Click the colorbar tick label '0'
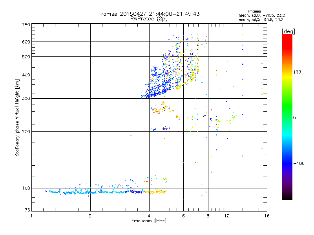This screenshot has width=314, height=235. tap(294, 118)
